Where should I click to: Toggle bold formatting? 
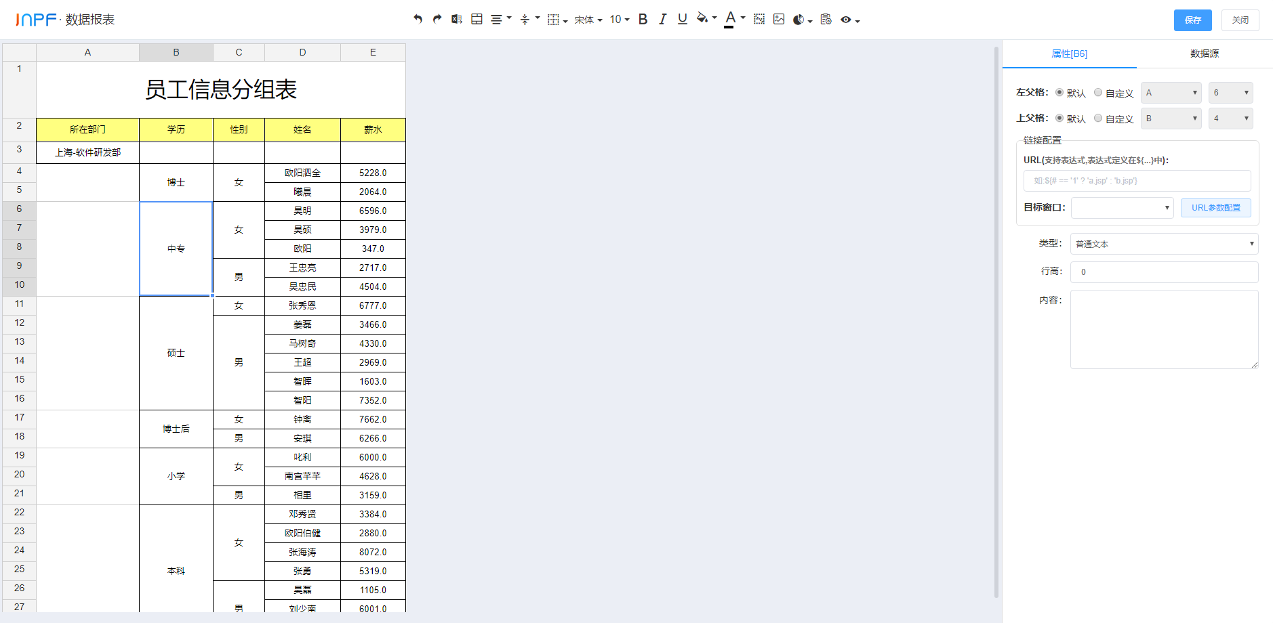tap(643, 20)
